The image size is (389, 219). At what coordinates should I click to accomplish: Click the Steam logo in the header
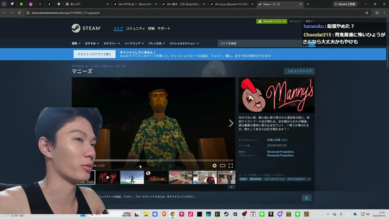(86, 28)
